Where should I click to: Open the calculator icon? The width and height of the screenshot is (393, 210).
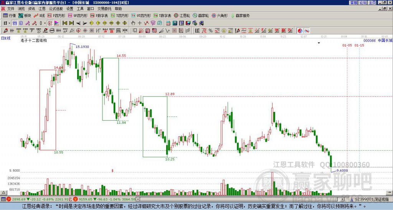[x=175, y=23]
